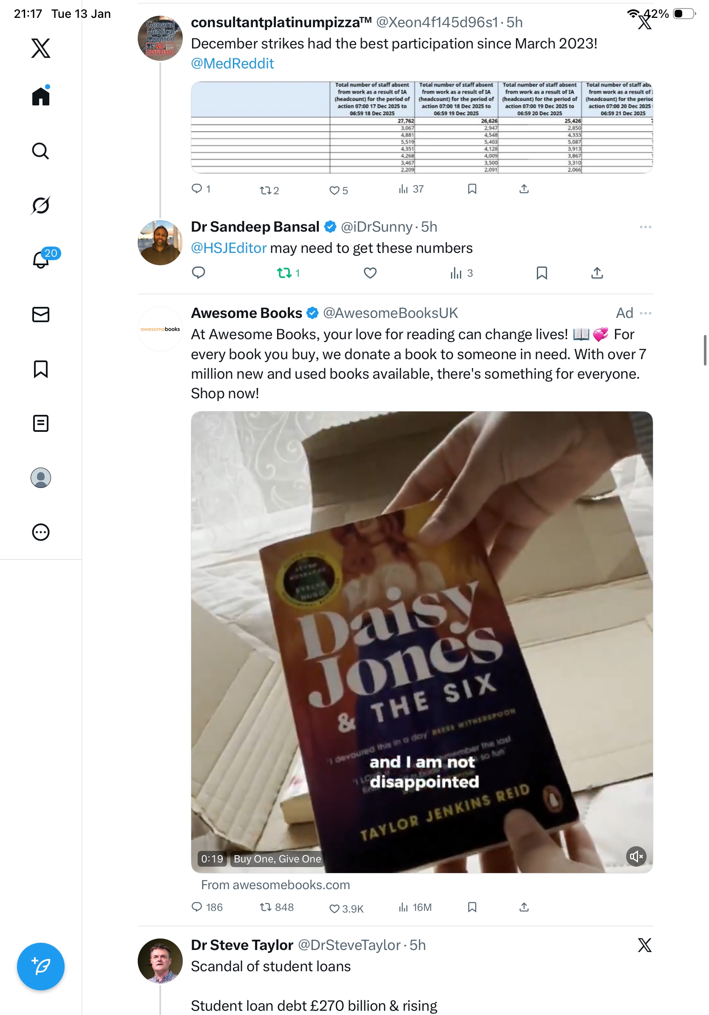Open Bookmarks in the sidebar
This screenshot has width=709, height=1015.
(x=41, y=369)
